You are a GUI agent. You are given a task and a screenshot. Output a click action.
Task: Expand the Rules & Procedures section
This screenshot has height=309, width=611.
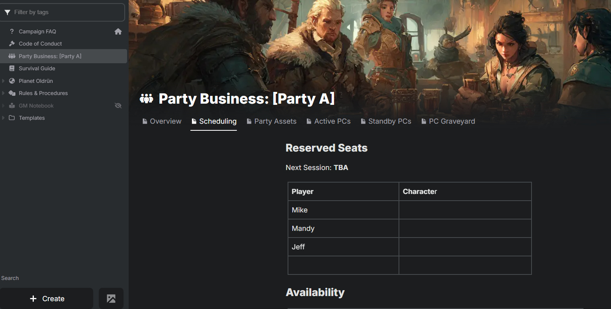4,93
